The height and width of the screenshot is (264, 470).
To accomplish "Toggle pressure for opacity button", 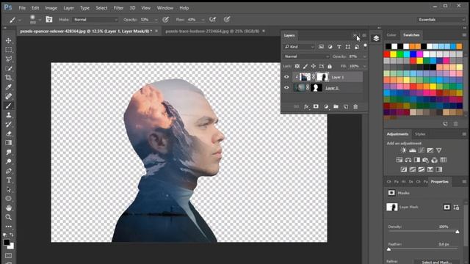I will pyautogui.click(x=165, y=20).
